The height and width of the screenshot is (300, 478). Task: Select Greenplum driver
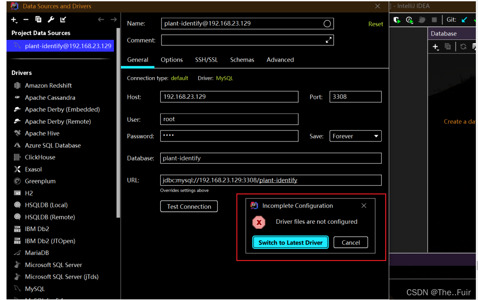click(x=40, y=181)
